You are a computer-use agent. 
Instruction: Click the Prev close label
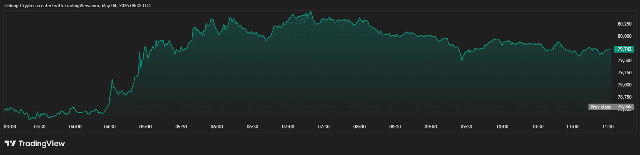tap(601, 107)
